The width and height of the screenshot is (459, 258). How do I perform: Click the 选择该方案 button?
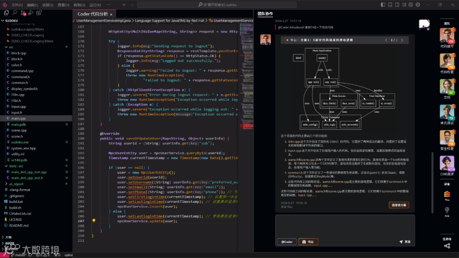pyautogui.click(x=399, y=205)
